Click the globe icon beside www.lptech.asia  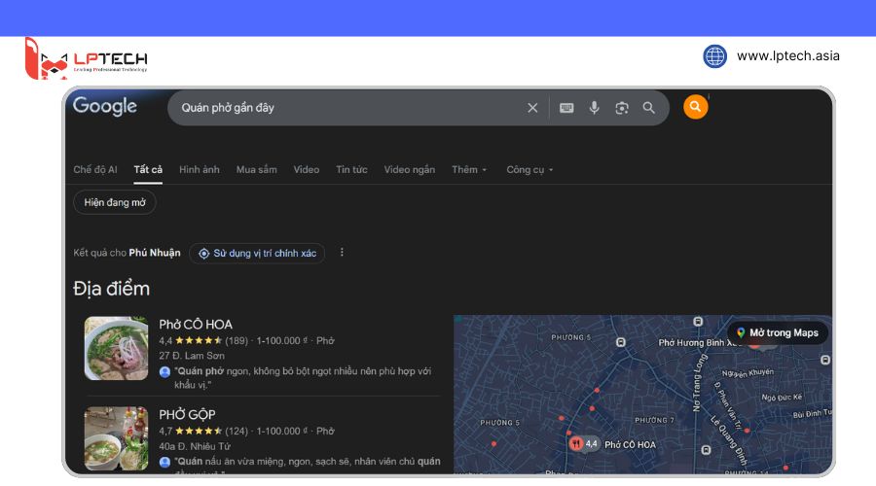pos(714,56)
